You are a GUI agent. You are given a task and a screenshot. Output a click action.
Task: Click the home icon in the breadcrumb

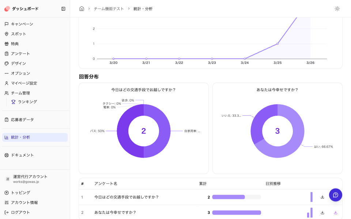[81, 8]
